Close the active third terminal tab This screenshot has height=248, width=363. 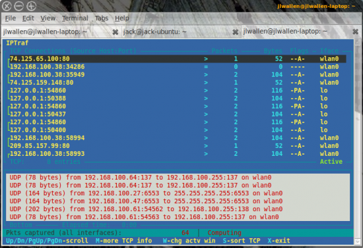(x=355, y=32)
